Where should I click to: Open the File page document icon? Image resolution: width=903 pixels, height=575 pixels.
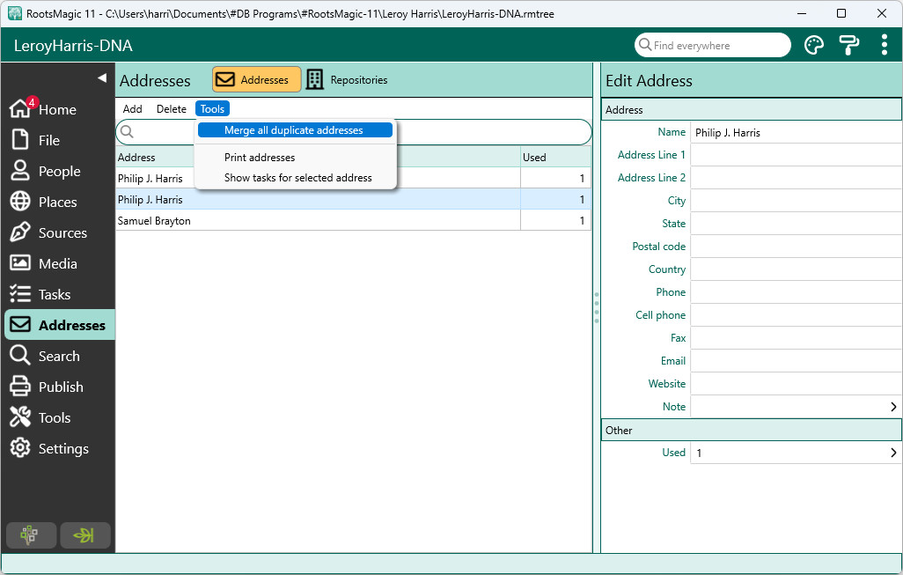tap(20, 140)
